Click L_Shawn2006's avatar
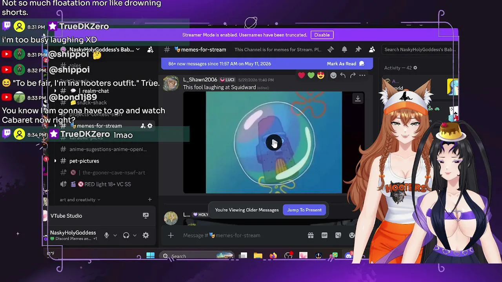Viewport: 502px width, 282px height. [x=171, y=83]
